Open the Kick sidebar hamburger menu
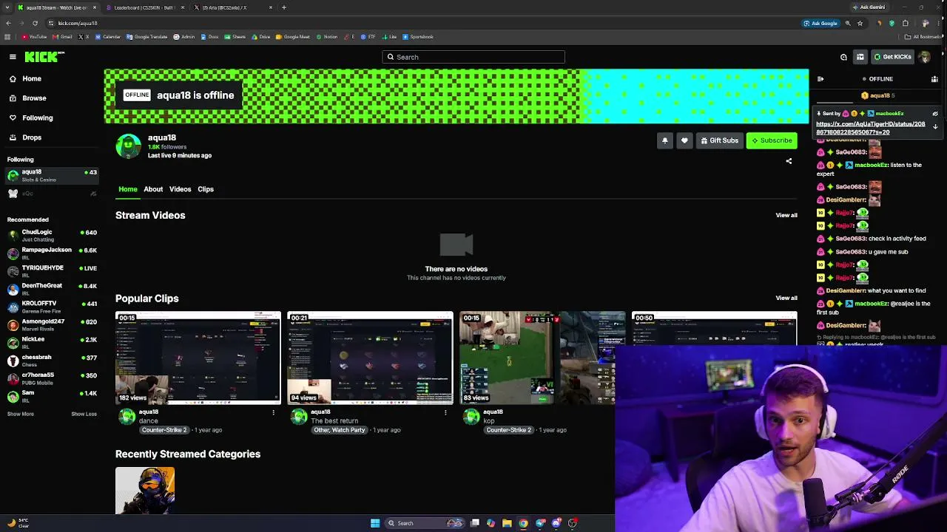This screenshot has height=532, width=947. [x=13, y=57]
